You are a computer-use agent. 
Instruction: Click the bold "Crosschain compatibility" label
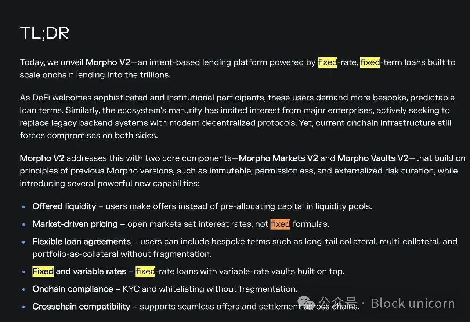pyautogui.click(x=81, y=307)
